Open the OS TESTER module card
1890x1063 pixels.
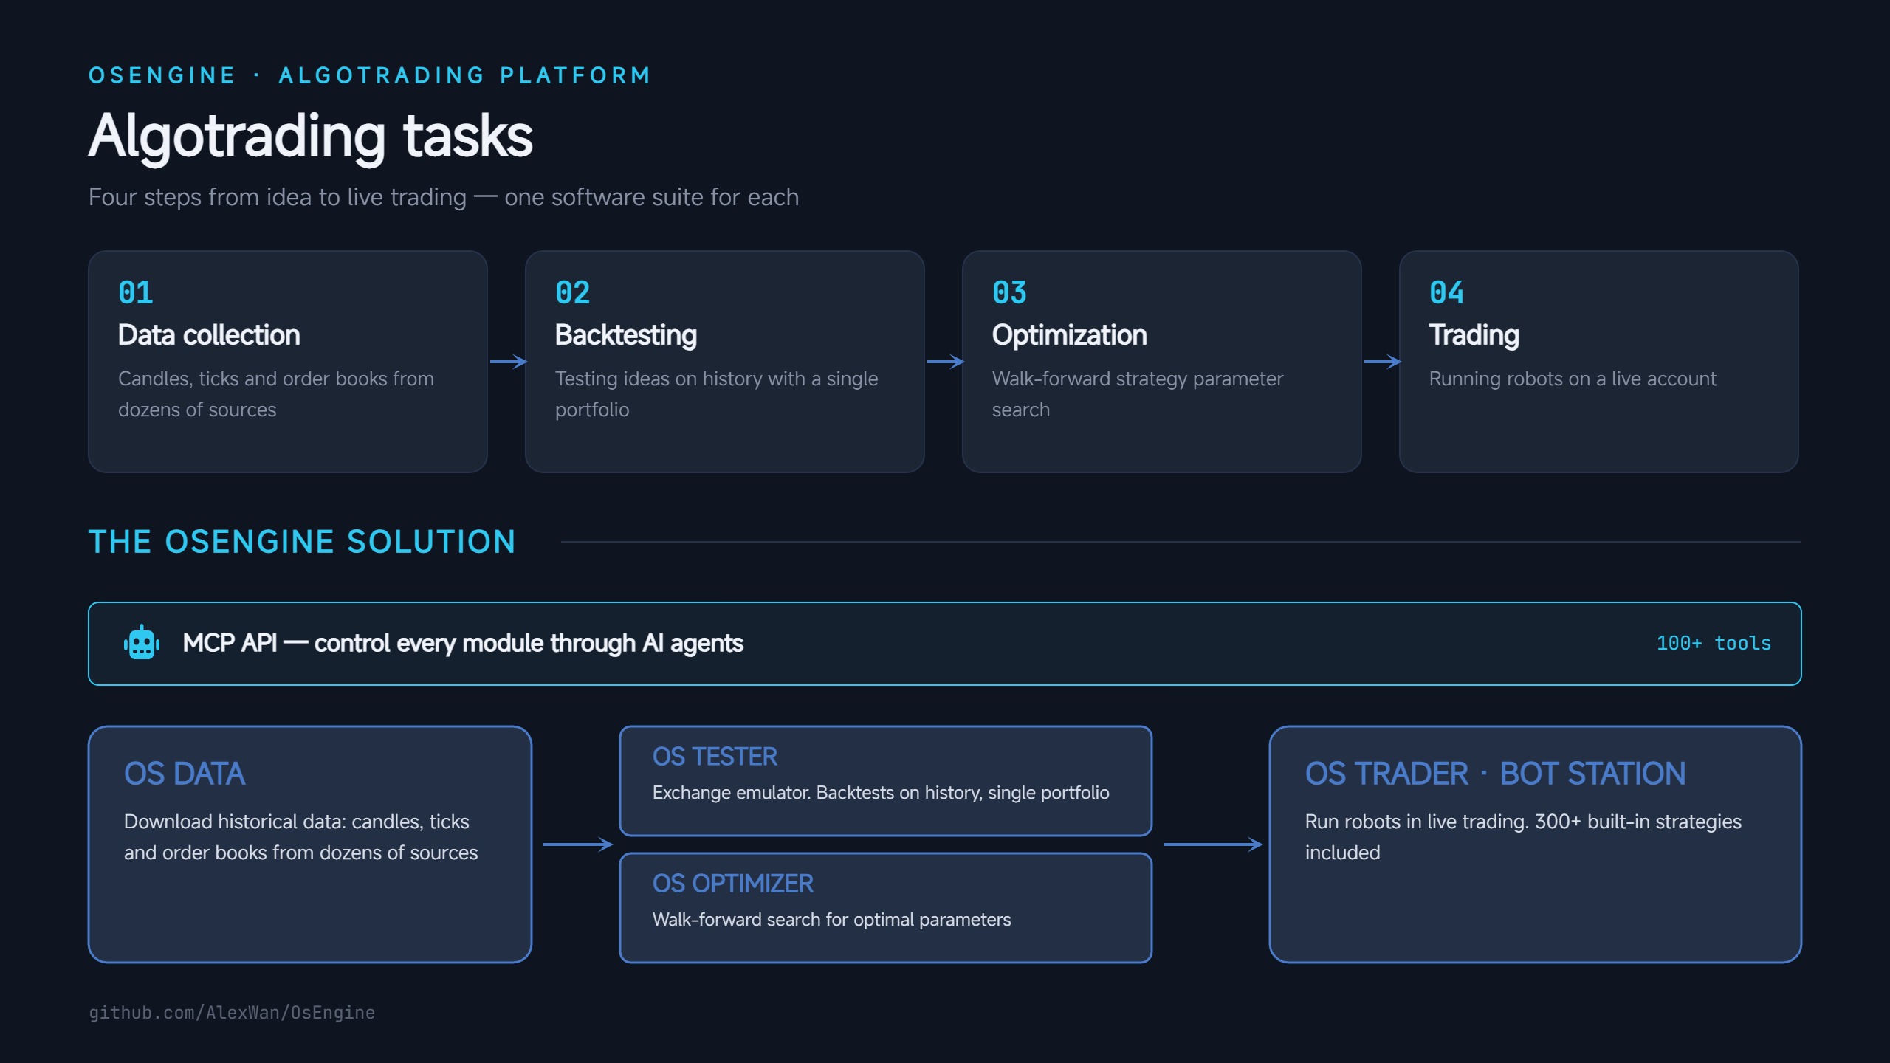[886, 781]
